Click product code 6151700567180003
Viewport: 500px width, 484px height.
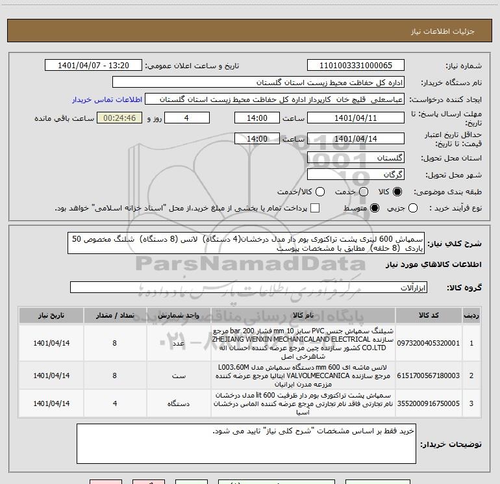click(429, 376)
